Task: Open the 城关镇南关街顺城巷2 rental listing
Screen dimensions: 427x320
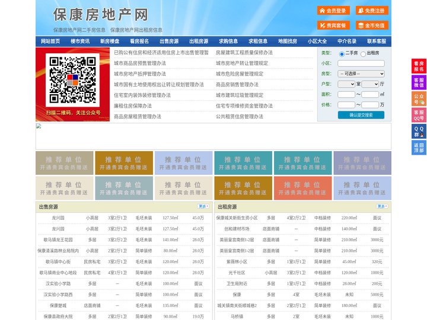Action: pos(237,306)
